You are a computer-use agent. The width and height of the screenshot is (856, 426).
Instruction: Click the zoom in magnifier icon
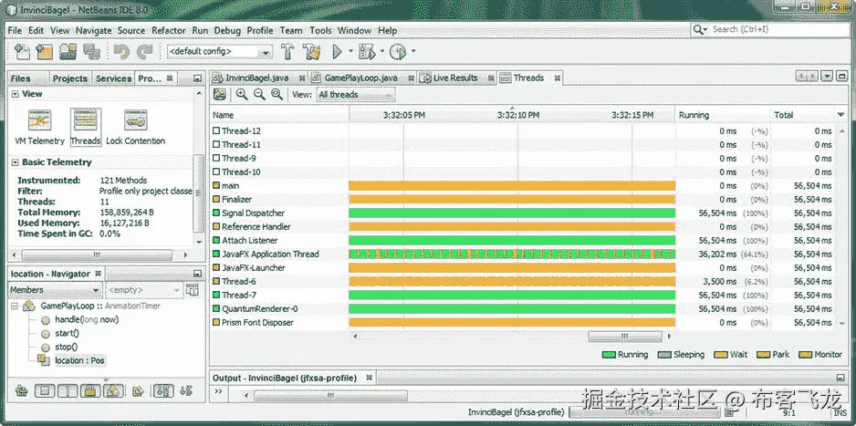pos(241,94)
